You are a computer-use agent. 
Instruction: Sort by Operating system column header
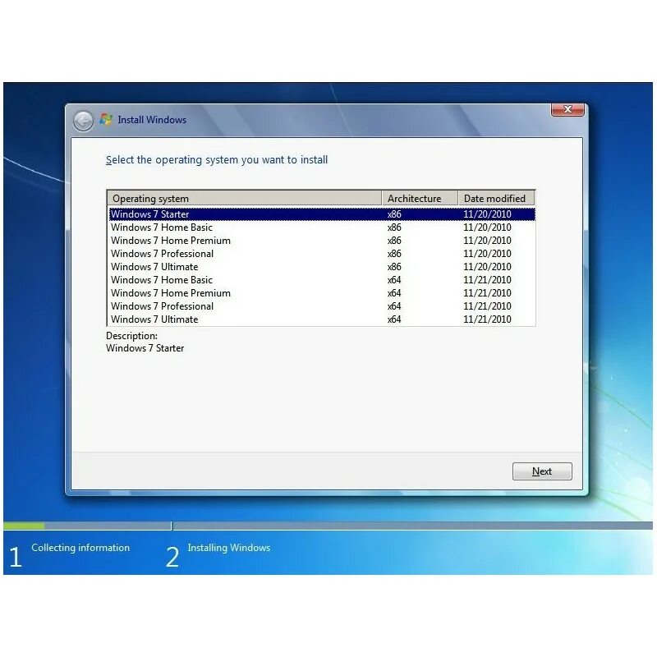245,198
